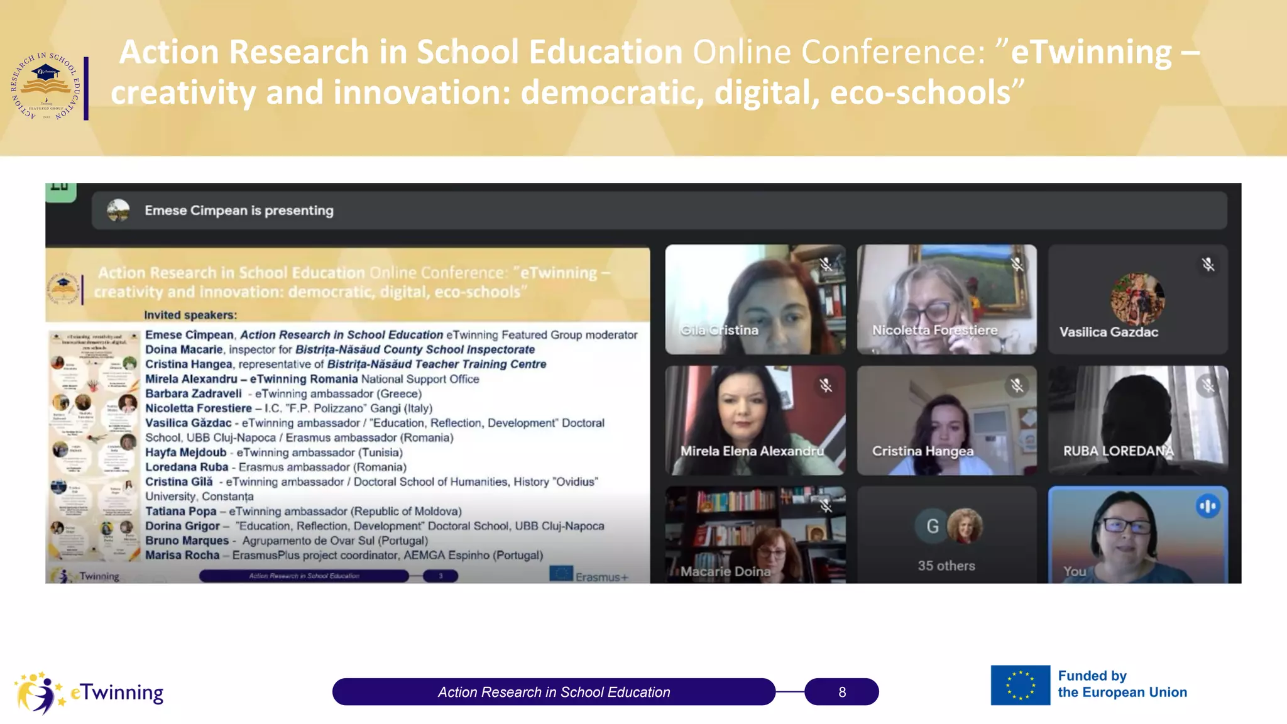The width and height of the screenshot is (1287, 724).
Task: Click Erasmus+ logo in the shared presentation
Action: click(589, 574)
